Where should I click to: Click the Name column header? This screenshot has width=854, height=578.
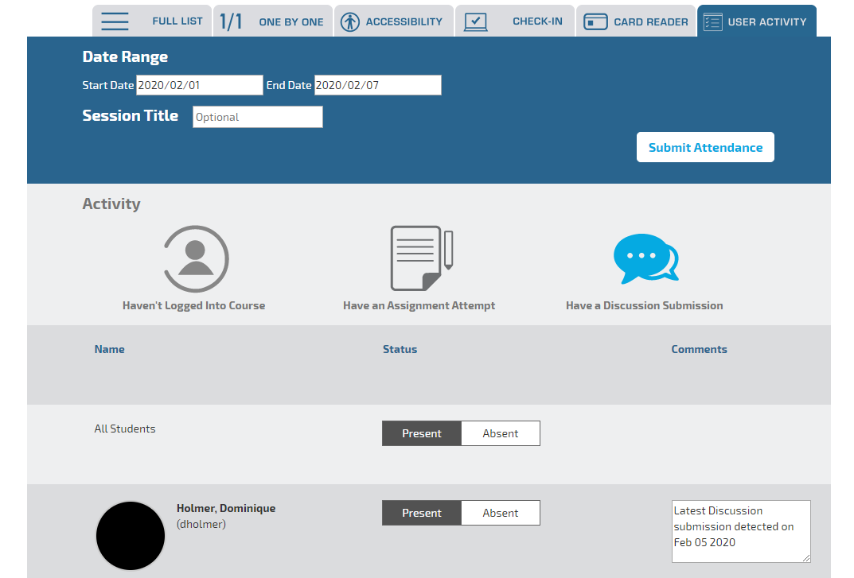pos(110,349)
